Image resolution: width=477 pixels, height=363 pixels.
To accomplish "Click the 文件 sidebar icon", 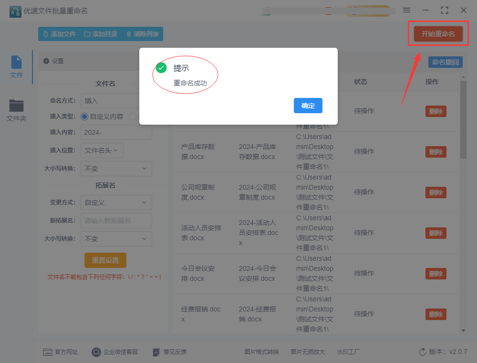I will coord(16,63).
